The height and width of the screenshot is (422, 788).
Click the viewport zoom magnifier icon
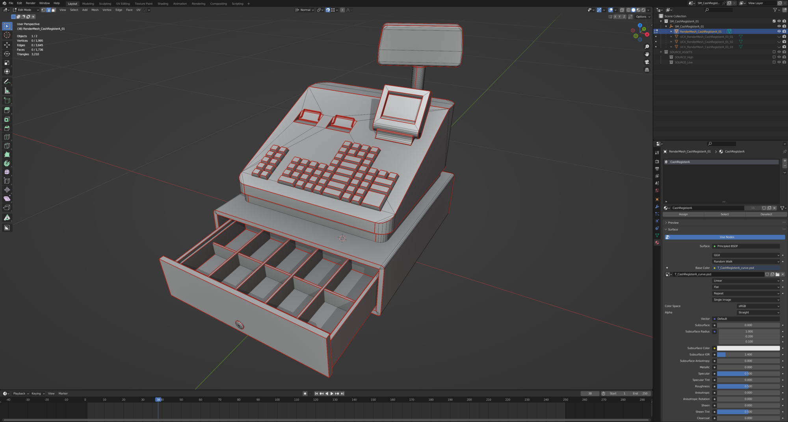tap(647, 46)
